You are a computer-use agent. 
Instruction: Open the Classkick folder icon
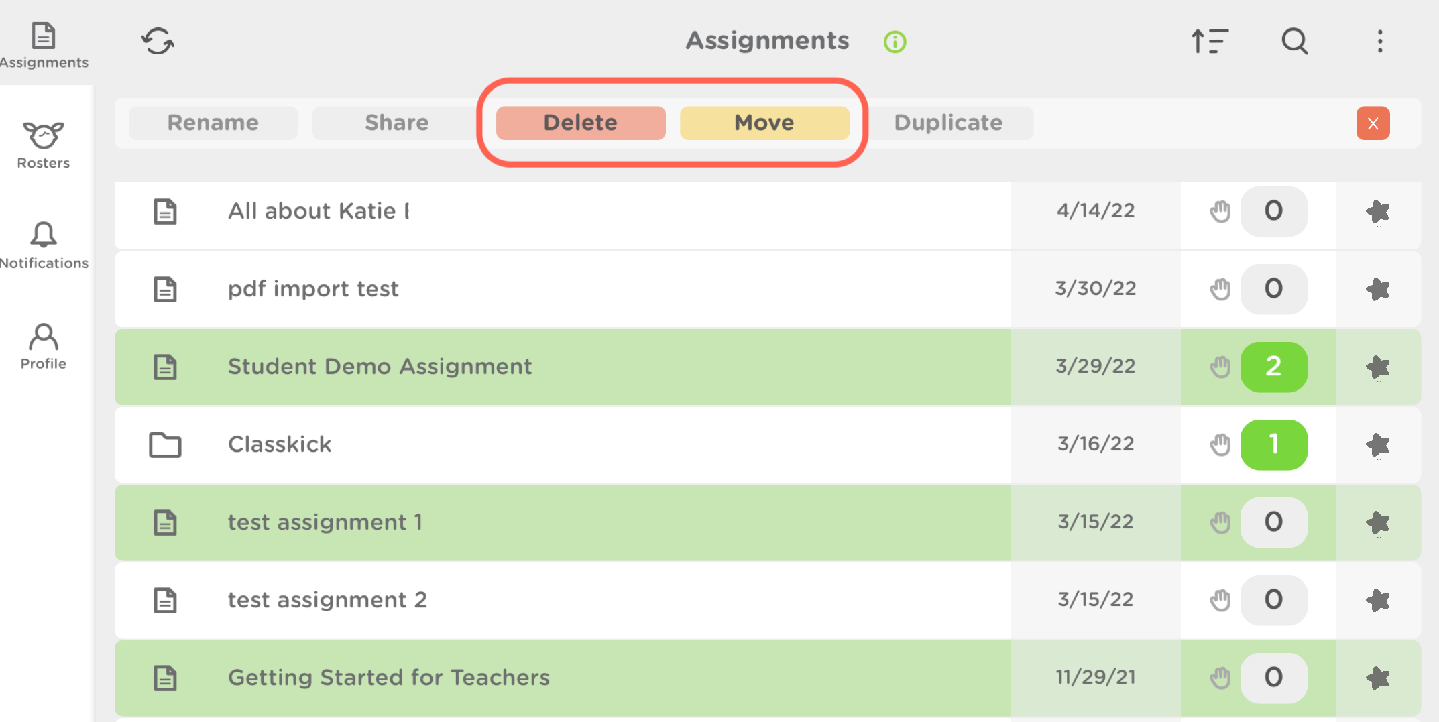(166, 444)
